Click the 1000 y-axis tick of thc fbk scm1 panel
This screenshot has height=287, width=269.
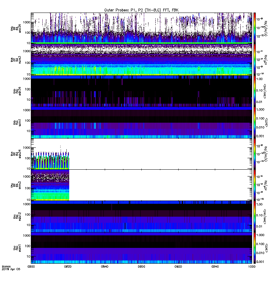tap(27, 236)
